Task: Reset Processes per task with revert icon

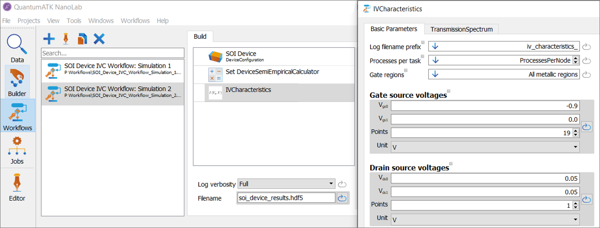Action: coord(587,60)
